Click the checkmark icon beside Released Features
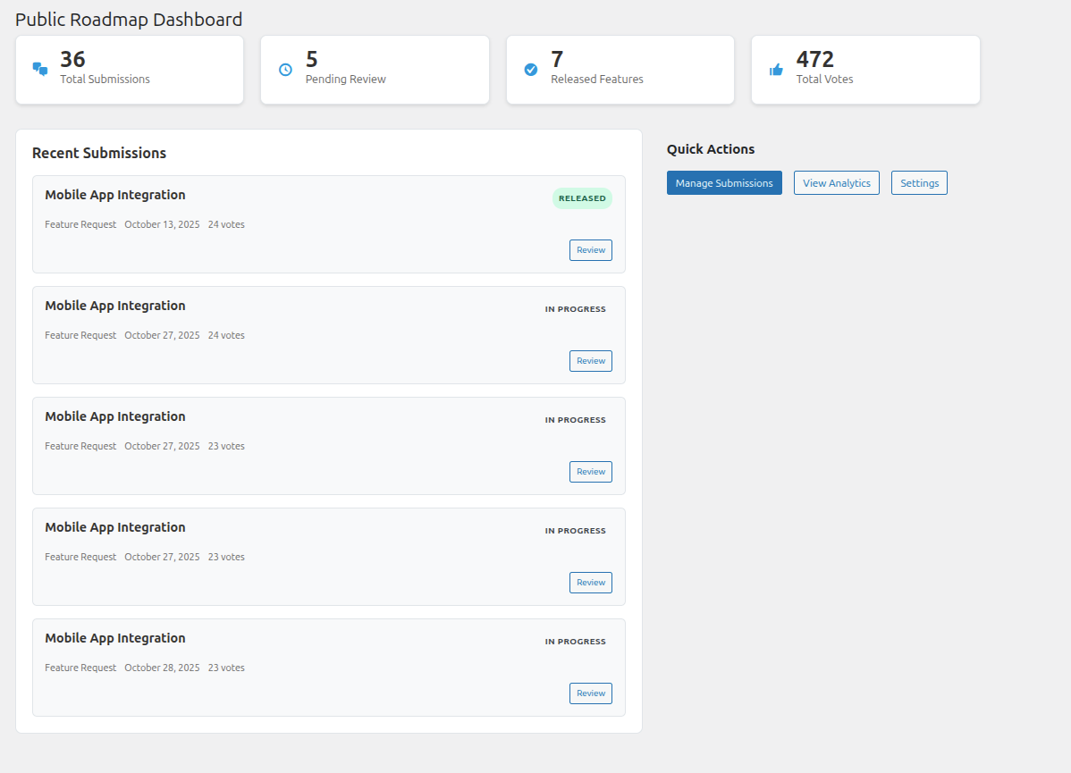Screen dimensions: 1071x773 531,70
